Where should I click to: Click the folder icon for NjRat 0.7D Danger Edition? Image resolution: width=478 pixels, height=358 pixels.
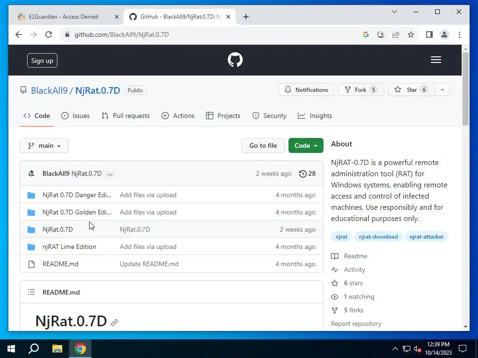point(31,195)
